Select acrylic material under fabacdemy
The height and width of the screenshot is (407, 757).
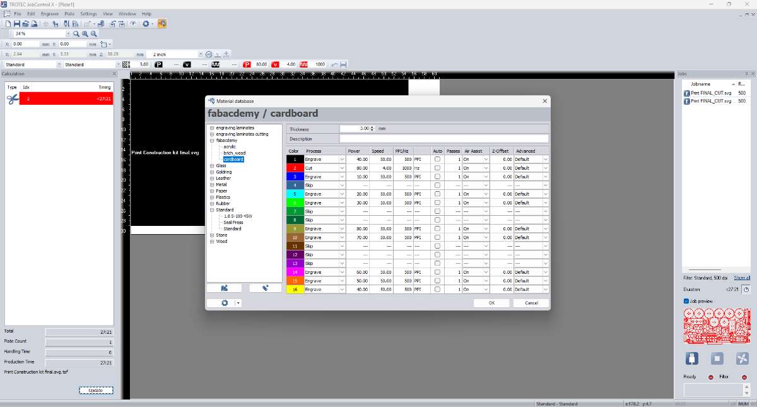(230, 146)
